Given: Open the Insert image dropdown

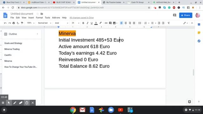Looking at the screenshot, I should (x=115, y=23).
